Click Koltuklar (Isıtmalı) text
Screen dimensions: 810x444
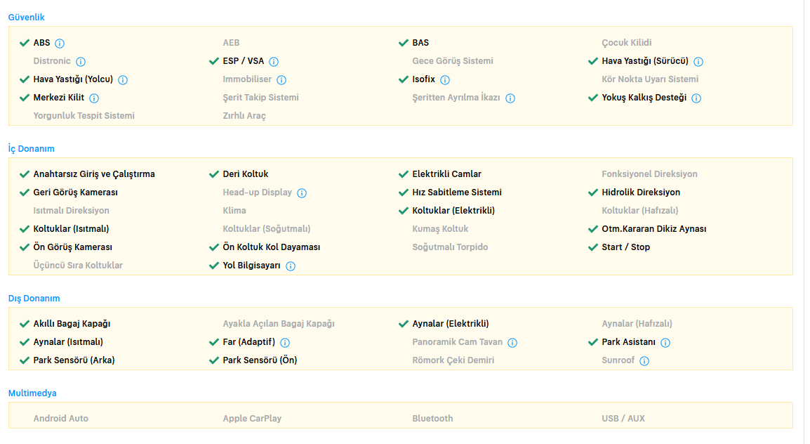72,229
